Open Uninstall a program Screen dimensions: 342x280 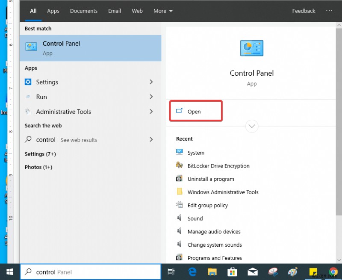[211, 179]
